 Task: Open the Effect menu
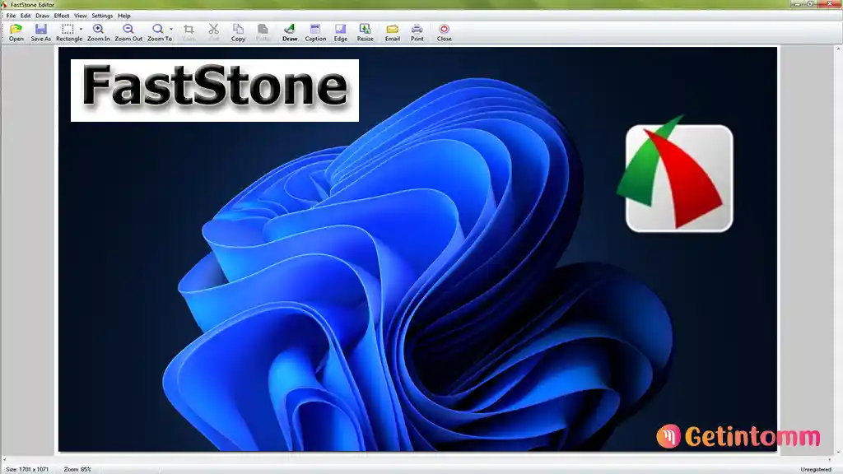(61, 16)
